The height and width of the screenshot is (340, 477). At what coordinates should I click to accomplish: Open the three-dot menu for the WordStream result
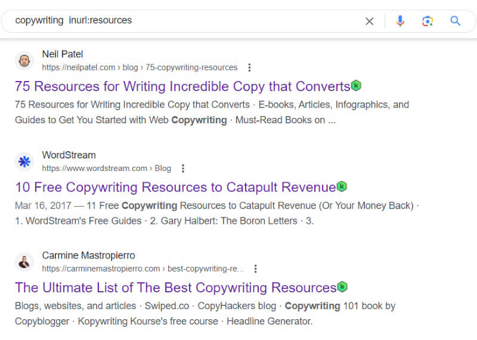coord(183,169)
